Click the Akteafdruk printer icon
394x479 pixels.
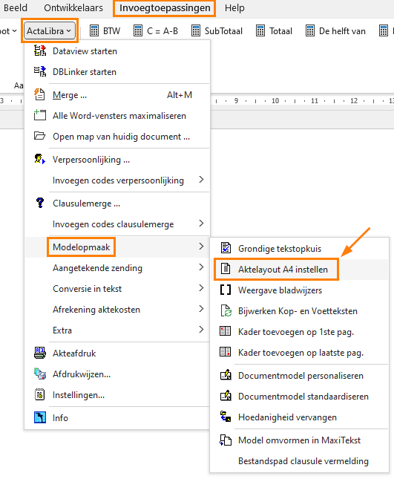click(x=40, y=353)
